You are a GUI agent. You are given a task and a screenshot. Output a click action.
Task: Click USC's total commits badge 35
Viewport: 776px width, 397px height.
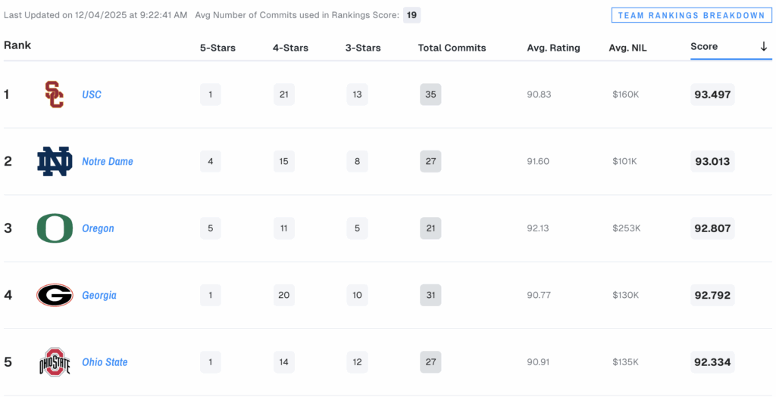click(x=430, y=95)
